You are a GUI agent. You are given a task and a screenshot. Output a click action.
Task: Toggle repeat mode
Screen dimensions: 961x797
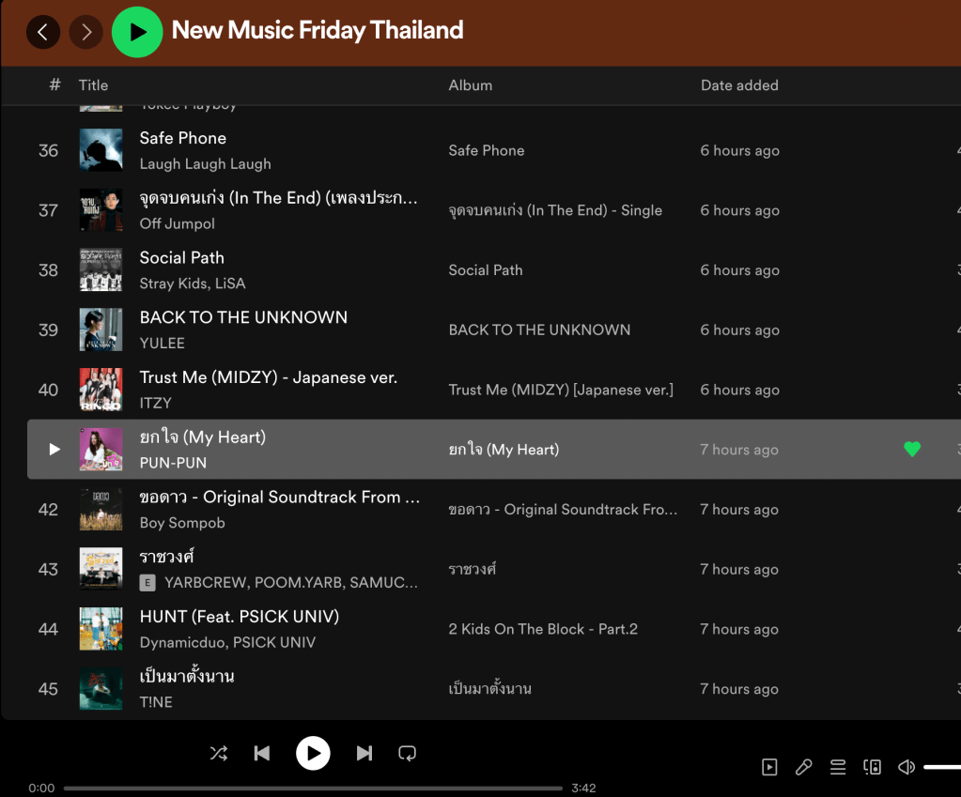[x=407, y=753]
